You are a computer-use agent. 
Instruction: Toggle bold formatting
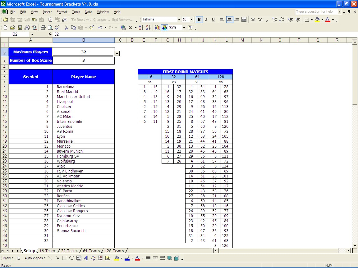pyautogui.click(x=199, y=20)
